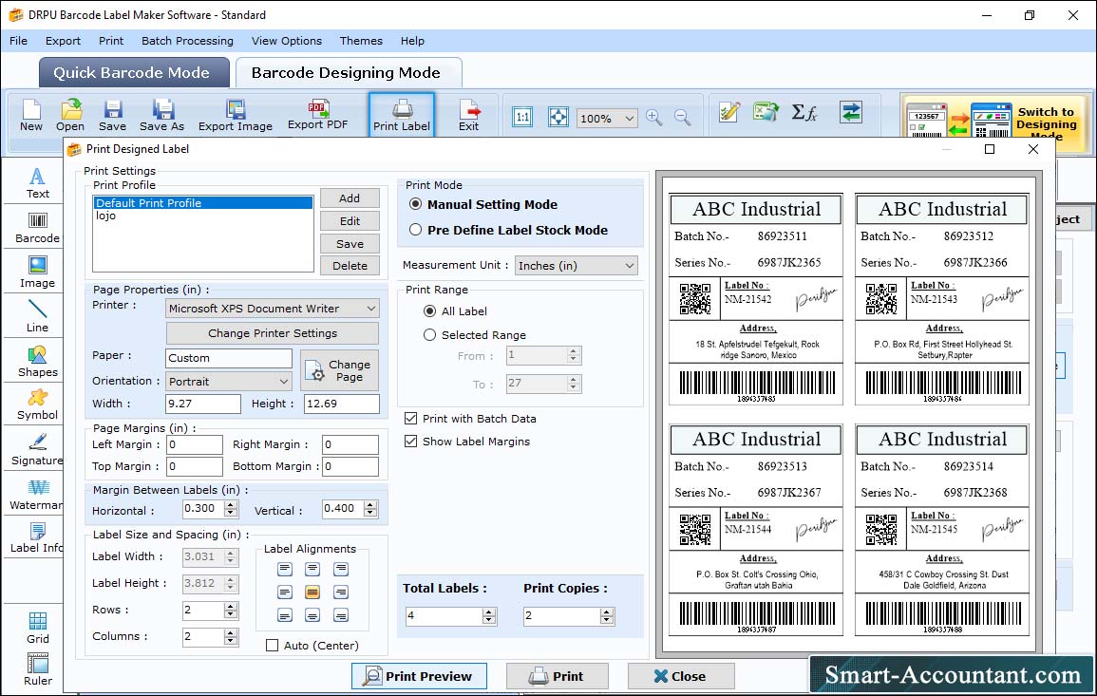Increase Horizontal label margin via stepper
This screenshot has height=696, width=1097.
coord(231,504)
